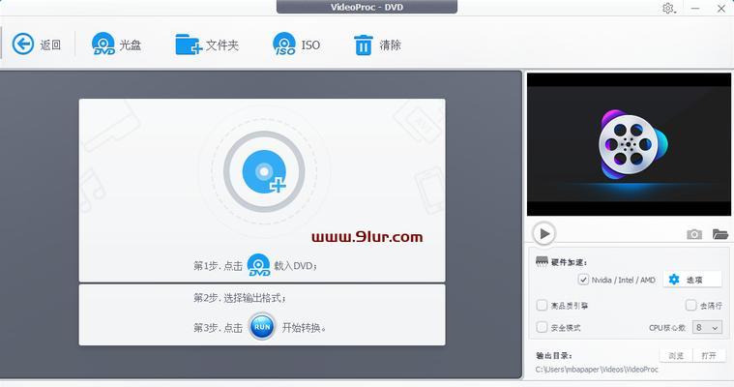Open the folder icon beside the camera
734x387 pixels.
719,233
